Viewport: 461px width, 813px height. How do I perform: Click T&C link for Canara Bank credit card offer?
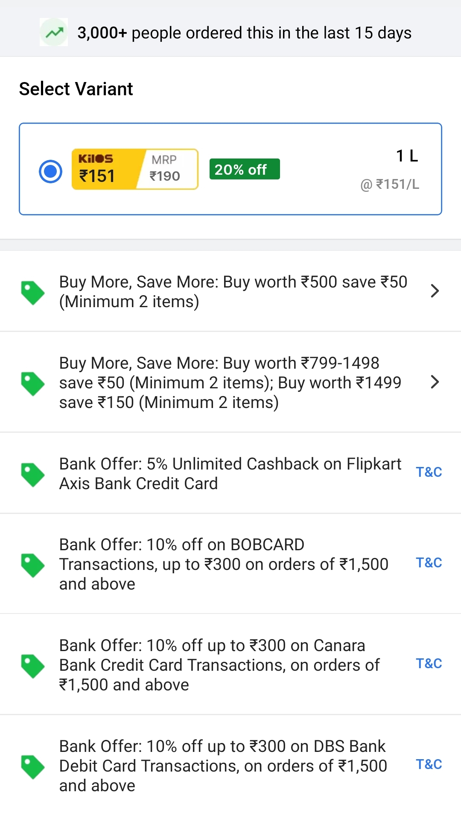[x=429, y=664]
